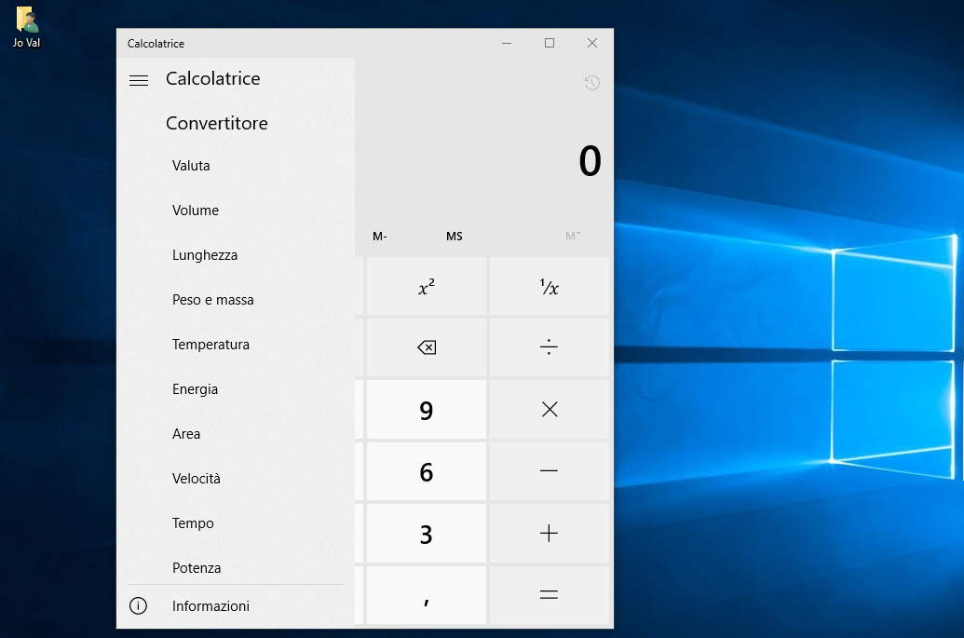The width and height of the screenshot is (964, 638).
Task: Select the Valuta converter
Action: 191,165
